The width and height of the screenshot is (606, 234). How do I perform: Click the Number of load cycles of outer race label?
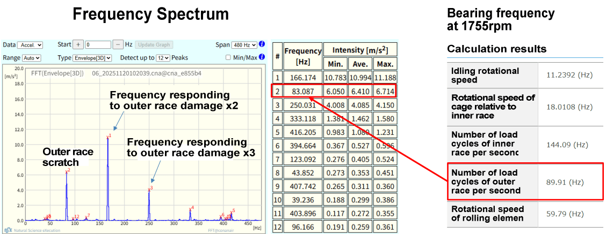(486, 181)
